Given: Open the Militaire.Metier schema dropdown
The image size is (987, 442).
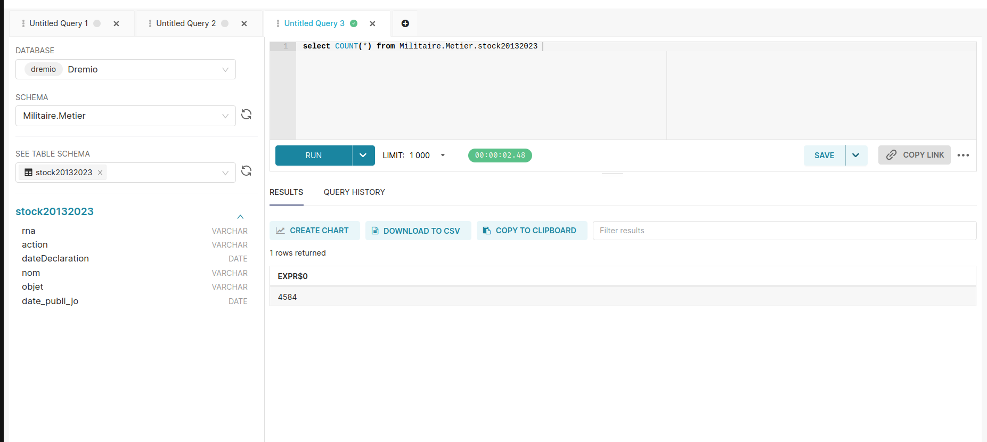Looking at the screenshot, I should point(126,116).
